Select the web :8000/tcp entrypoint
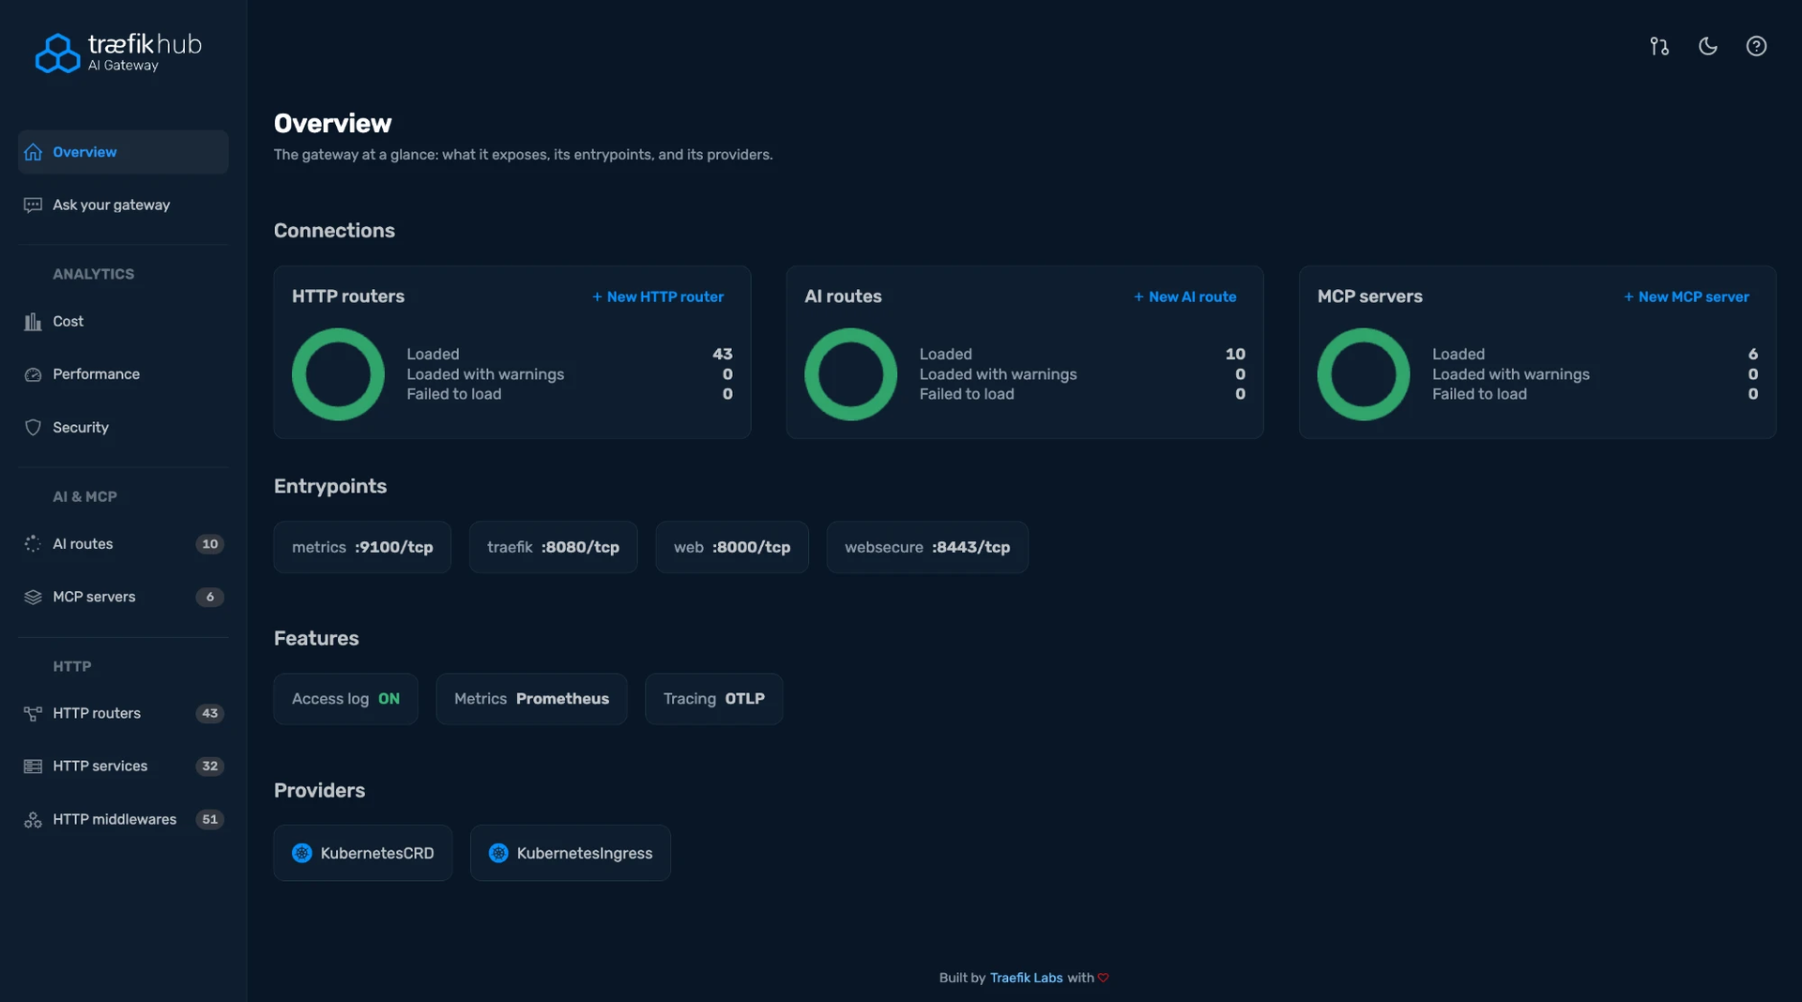Image resolution: width=1802 pixels, height=1002 pixels. coord(732,547)
